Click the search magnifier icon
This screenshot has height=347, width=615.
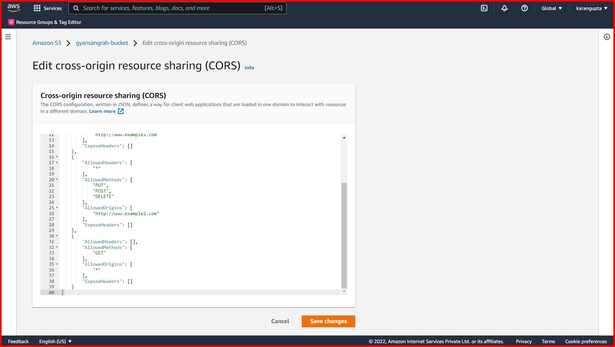click(76, 8)
